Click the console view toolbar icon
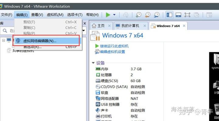The image size is (219, 121). coord(209,15)
